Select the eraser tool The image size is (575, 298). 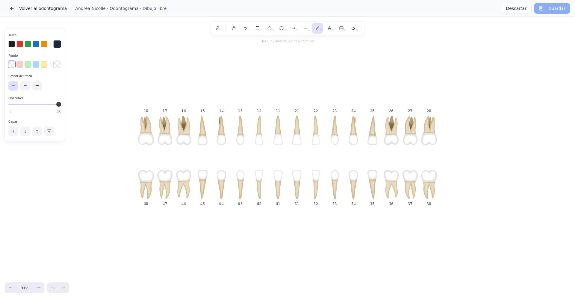[353, 28]
